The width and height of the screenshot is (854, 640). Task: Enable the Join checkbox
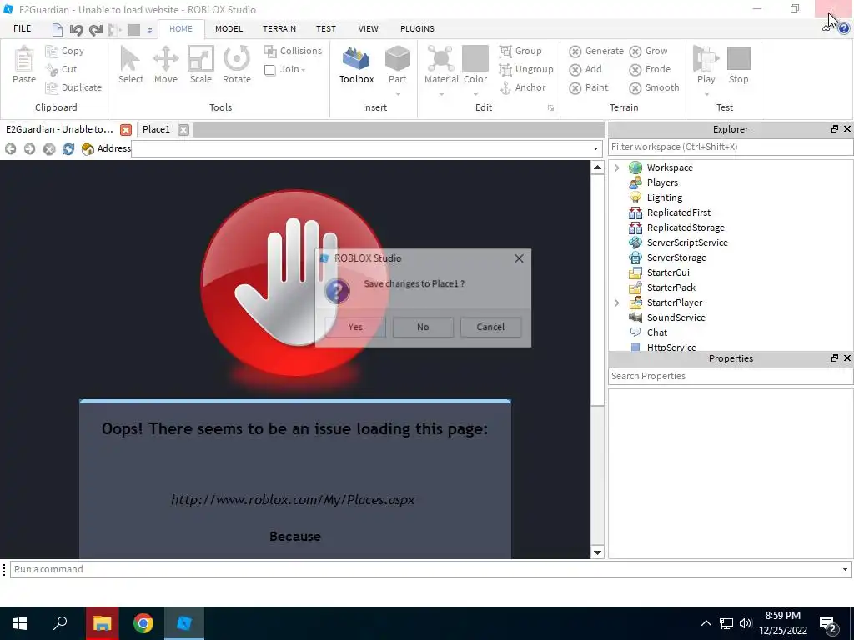[x=269, y=70]
